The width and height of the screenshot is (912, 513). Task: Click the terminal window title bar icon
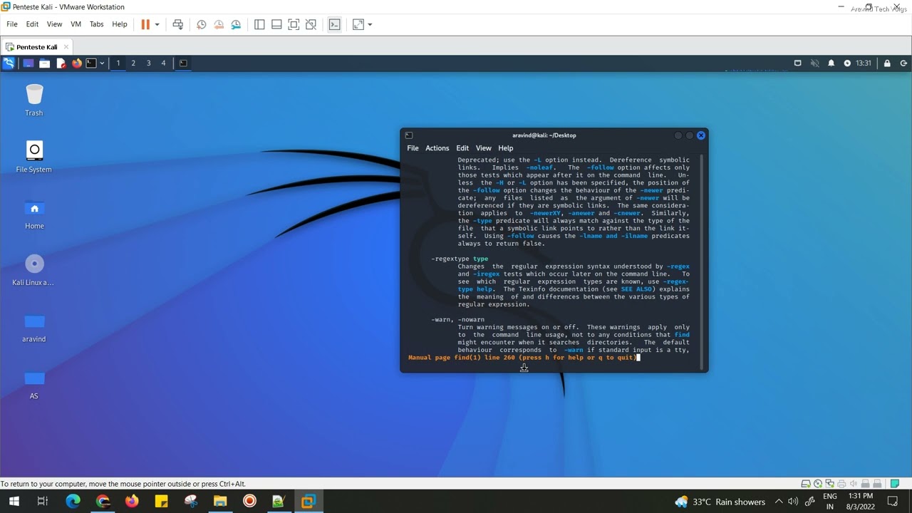pyautogui.click(x=409, y=135)
